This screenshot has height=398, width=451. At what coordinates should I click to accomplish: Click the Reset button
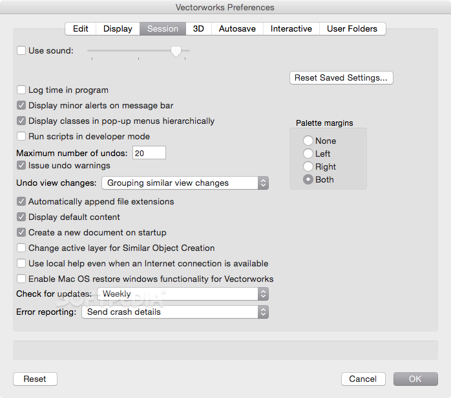(35, 379)
